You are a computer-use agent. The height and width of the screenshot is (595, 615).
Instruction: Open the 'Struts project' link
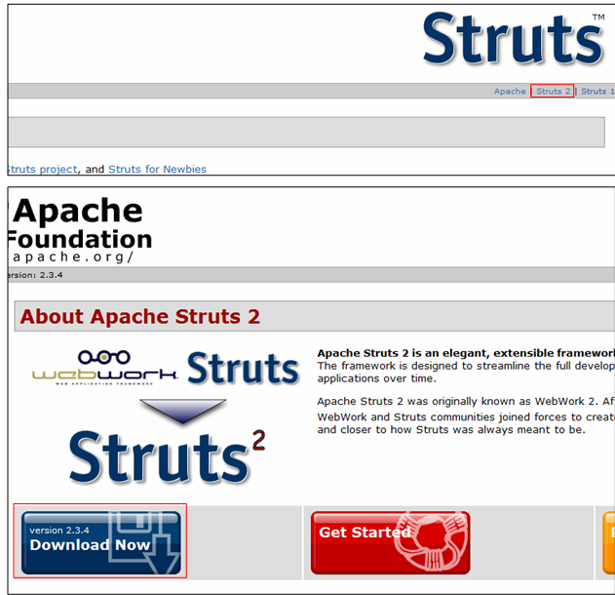pos(43,169)
